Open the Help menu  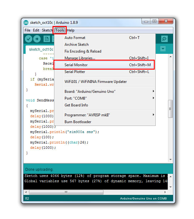tap(70, 30)
